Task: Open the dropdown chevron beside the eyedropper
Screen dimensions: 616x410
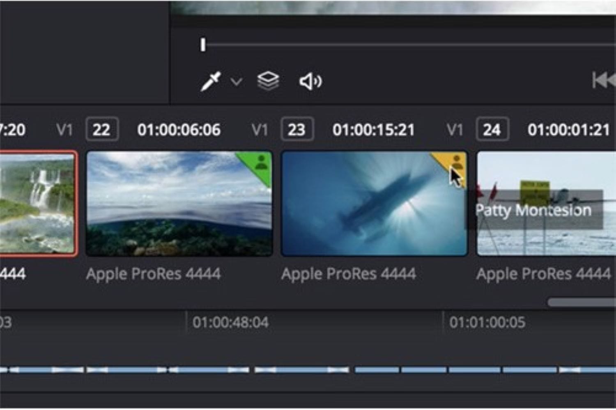Action: [x=236, y=82]
